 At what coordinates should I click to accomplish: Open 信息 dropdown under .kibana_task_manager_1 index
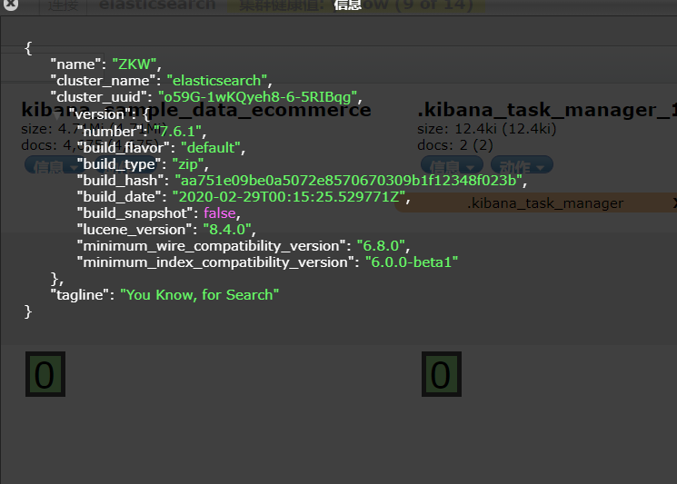coord(453,165)
